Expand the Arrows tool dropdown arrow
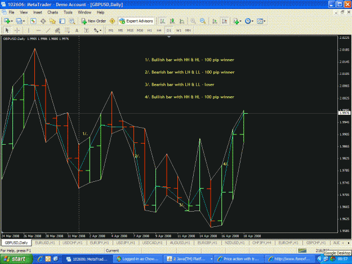 [x=100, y=30]
